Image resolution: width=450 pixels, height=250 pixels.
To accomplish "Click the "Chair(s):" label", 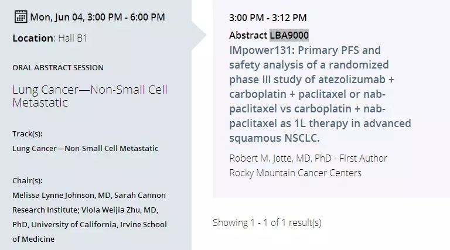I will (x=28, y=180).
